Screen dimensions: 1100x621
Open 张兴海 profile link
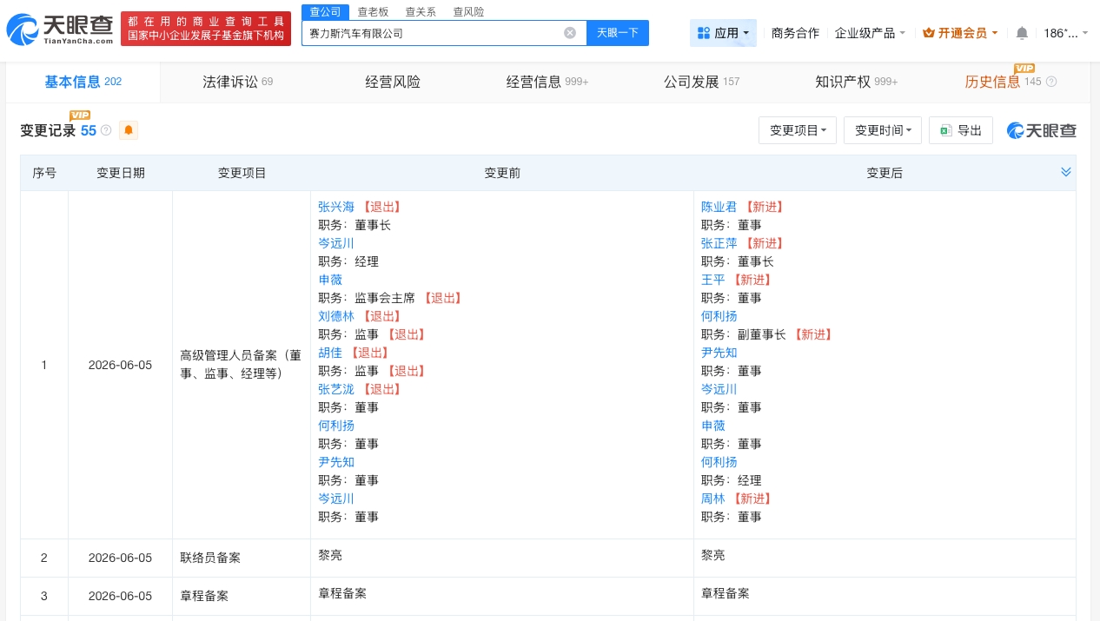pyautogui.click(x=336, y=207)
